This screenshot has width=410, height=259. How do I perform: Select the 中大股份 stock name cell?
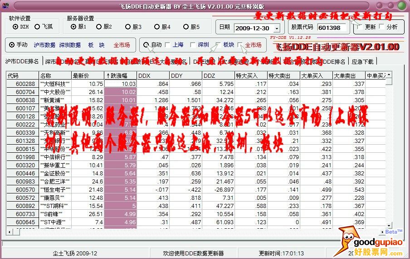[55, 92]
